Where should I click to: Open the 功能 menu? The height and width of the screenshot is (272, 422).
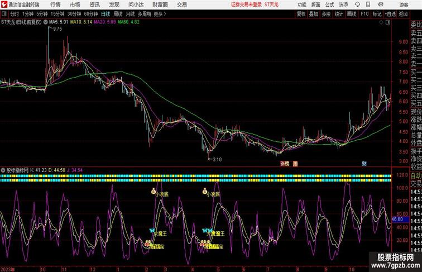[302, 4]
